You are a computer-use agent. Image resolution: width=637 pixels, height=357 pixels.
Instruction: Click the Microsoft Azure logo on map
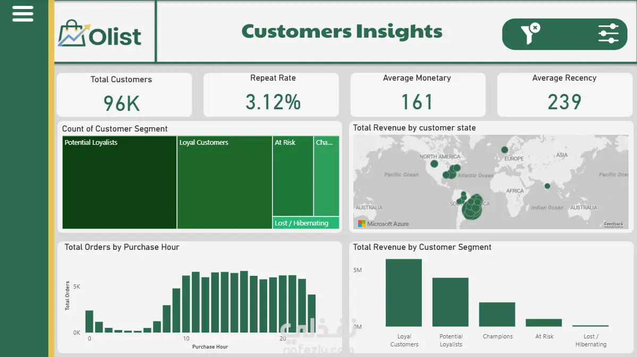(383, 223)
